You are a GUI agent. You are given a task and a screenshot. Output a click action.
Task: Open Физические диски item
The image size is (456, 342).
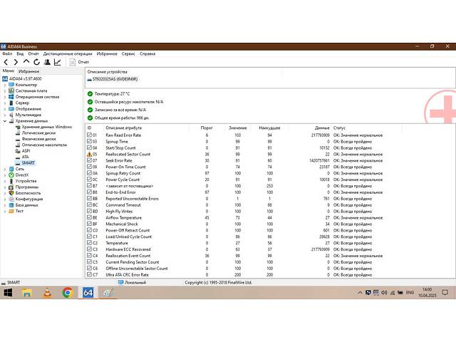(x=38, y=139)
